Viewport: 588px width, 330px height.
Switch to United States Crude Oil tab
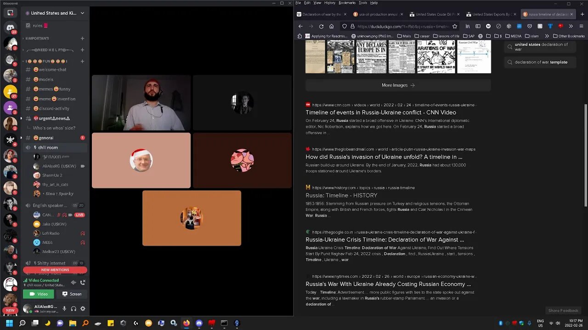(x=435, y=14)
